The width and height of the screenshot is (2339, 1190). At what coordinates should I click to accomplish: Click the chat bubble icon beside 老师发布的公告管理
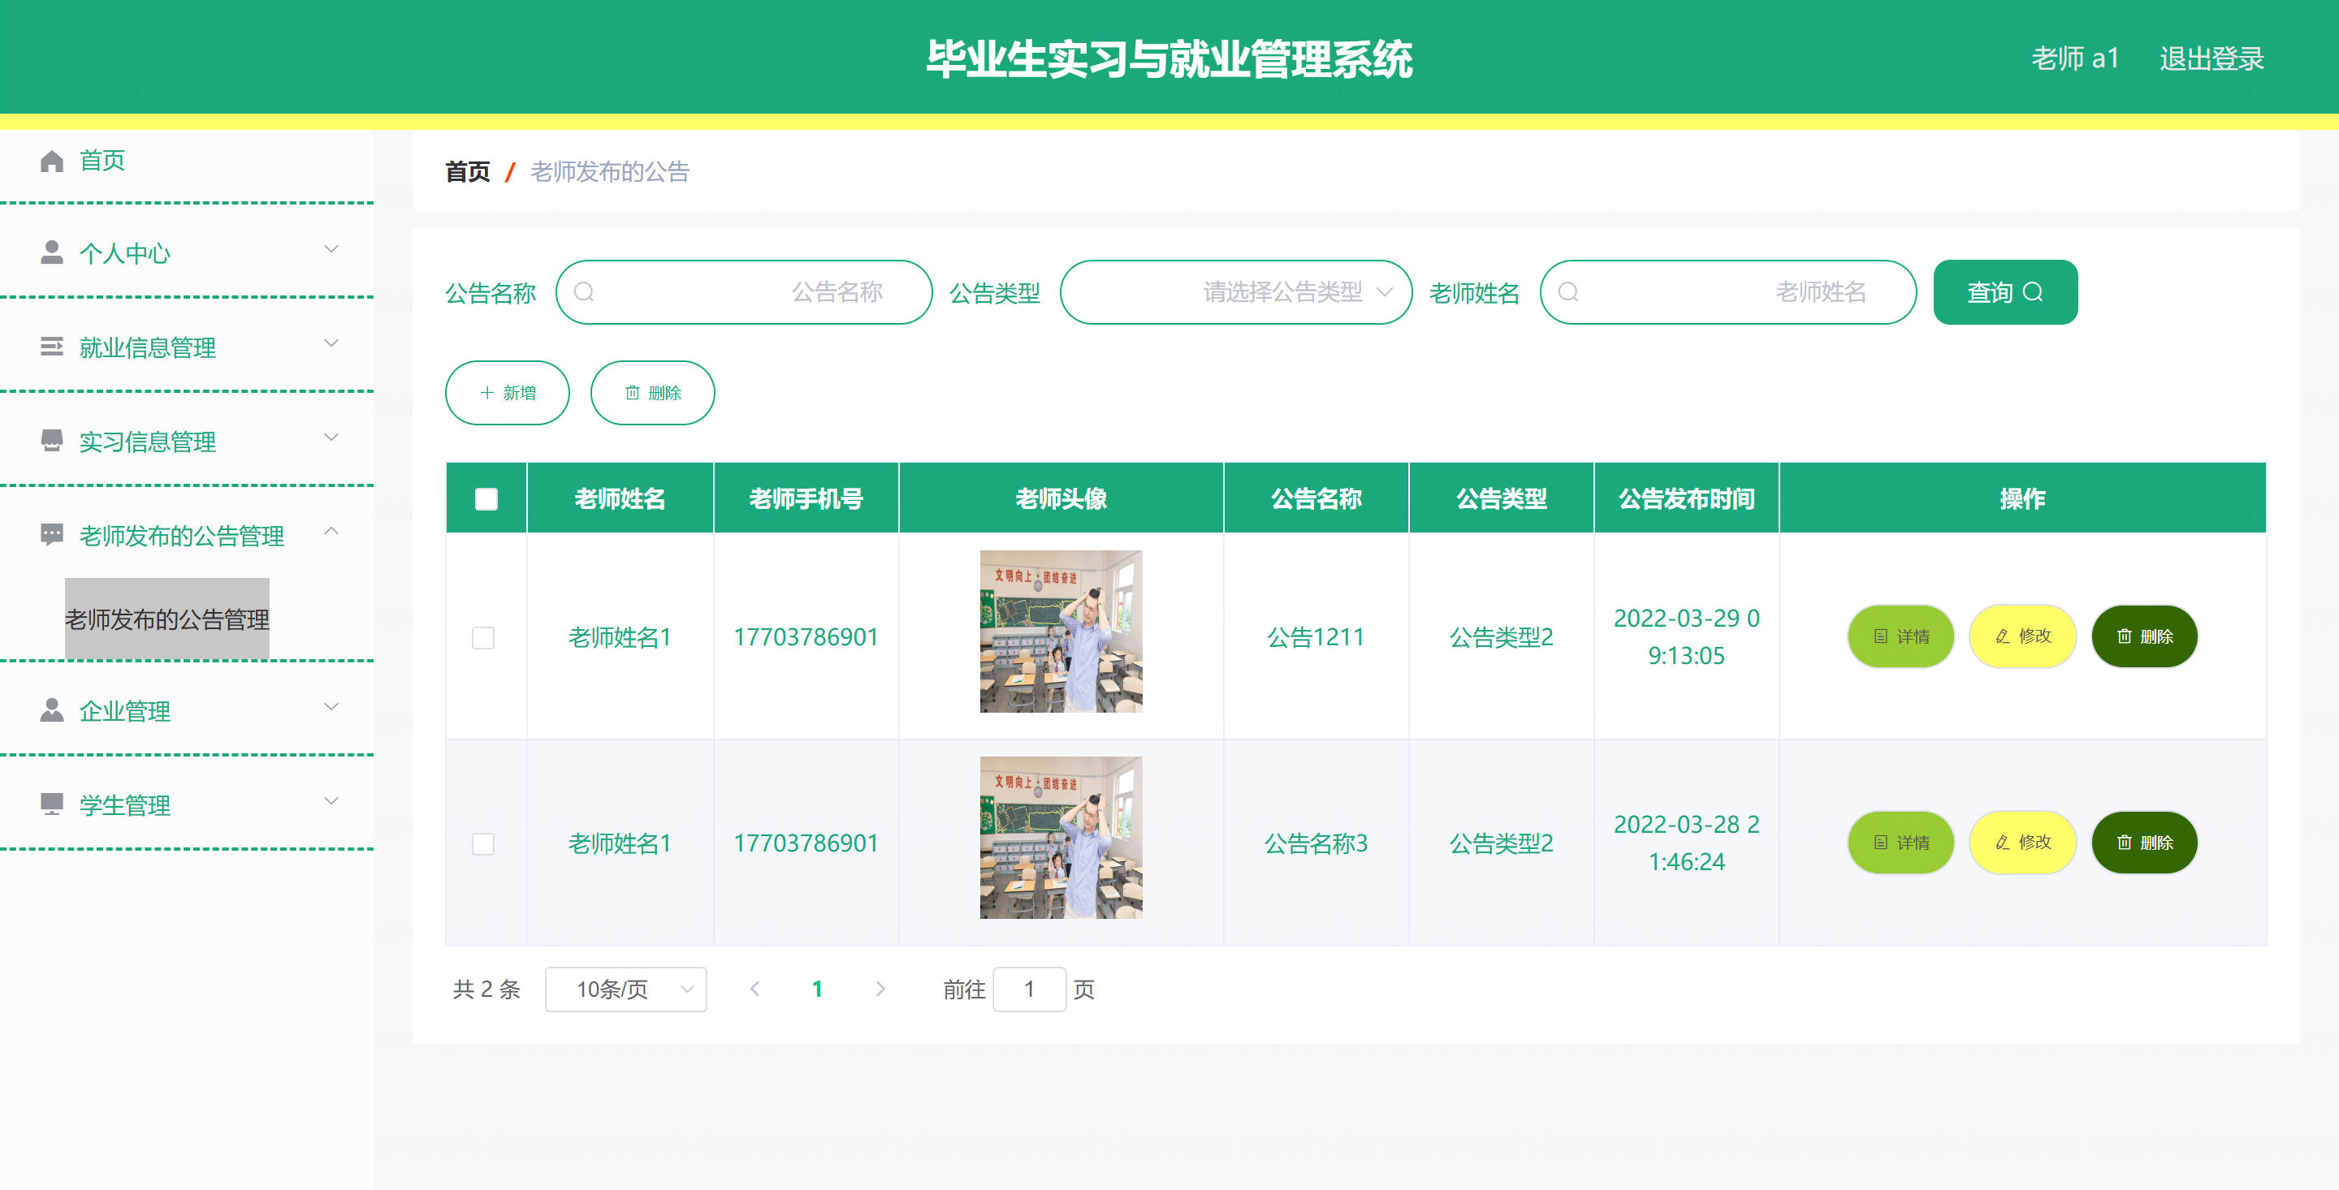52,535
